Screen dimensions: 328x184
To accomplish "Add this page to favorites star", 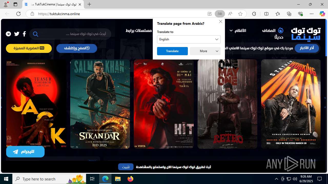I will [240, 14].
